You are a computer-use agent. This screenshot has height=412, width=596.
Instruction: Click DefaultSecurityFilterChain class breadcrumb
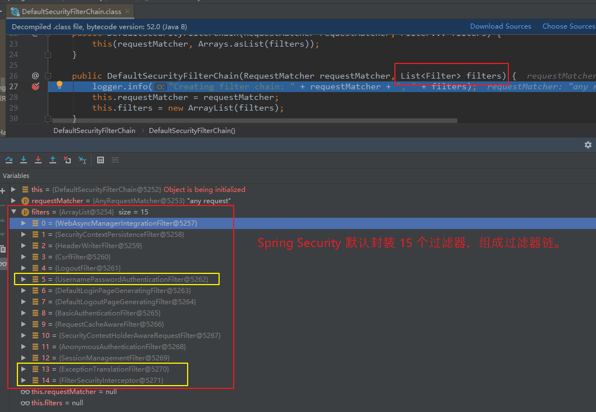tap(94, 130)
